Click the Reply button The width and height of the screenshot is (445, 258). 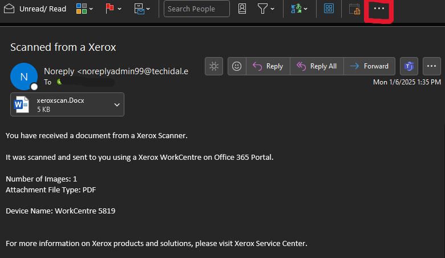268,66
